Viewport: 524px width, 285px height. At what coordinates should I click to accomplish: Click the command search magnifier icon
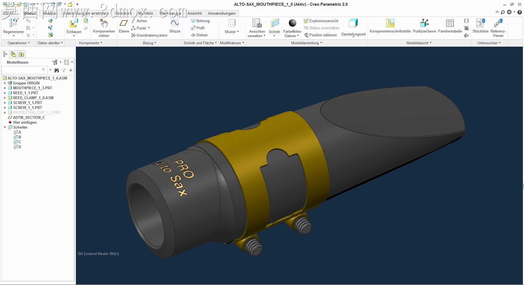tap(503, 12)
